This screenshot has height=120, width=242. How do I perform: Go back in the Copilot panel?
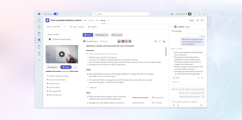(x=172, y=27)
